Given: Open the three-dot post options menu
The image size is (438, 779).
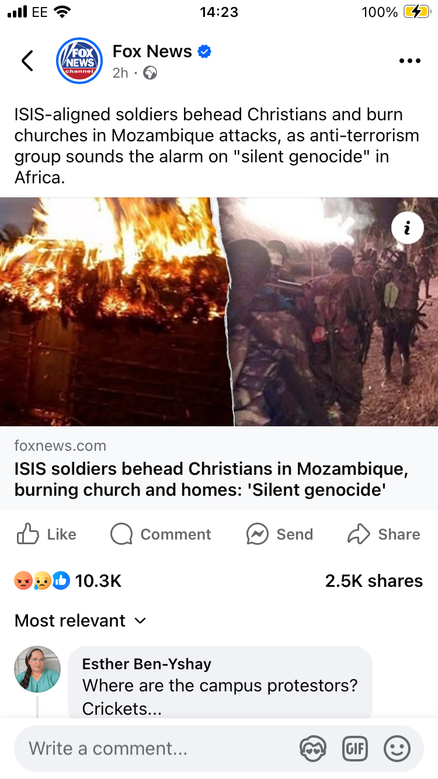Looking at the screenshot, I should click(x=409, y=61).
